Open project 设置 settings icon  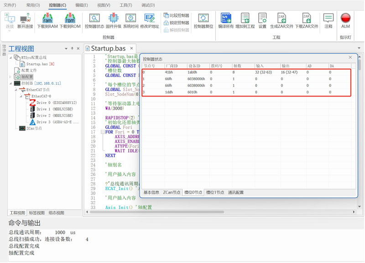[262, 21]
